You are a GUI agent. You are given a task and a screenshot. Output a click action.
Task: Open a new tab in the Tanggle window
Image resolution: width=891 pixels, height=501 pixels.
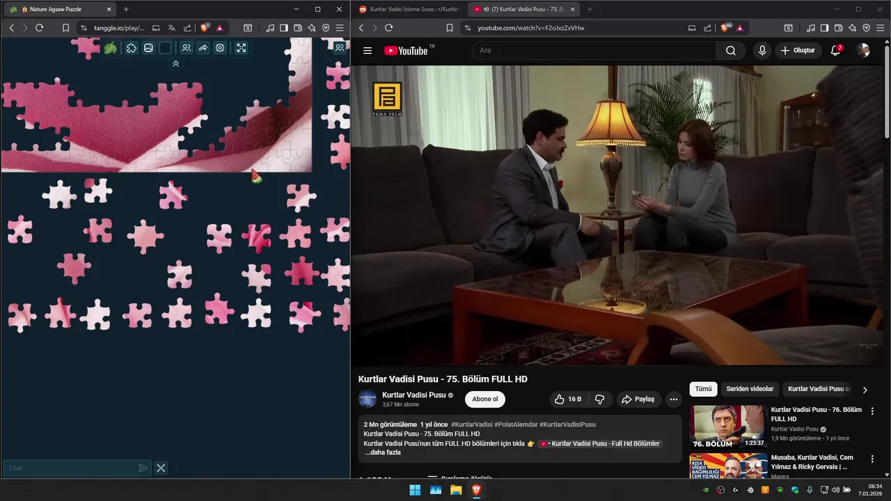coord(126,10)
